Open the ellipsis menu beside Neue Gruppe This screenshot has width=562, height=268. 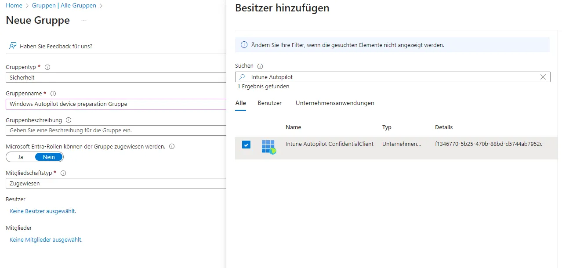pyautogui.click(x=83, y=21)
